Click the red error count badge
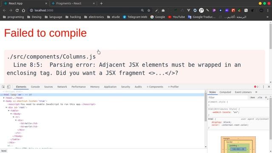Viewport: 272px width, 153px height. pos(256,87)
